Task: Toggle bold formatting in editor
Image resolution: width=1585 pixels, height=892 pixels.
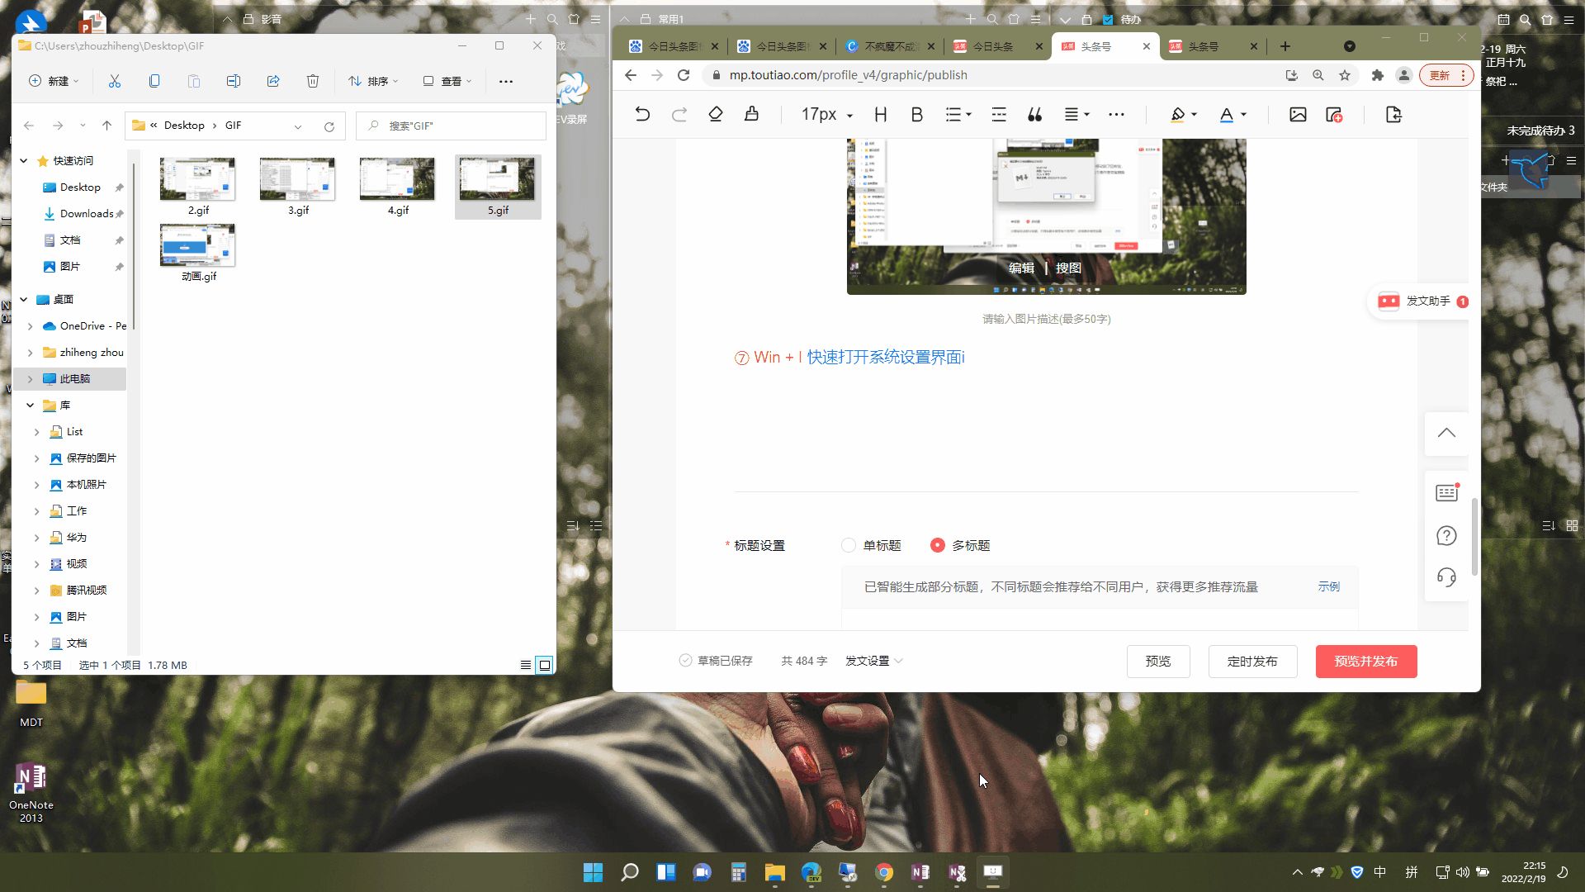Action: click(x=916, y=115)
